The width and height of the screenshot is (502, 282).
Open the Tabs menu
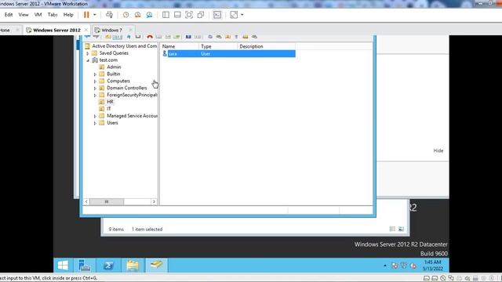53,15
